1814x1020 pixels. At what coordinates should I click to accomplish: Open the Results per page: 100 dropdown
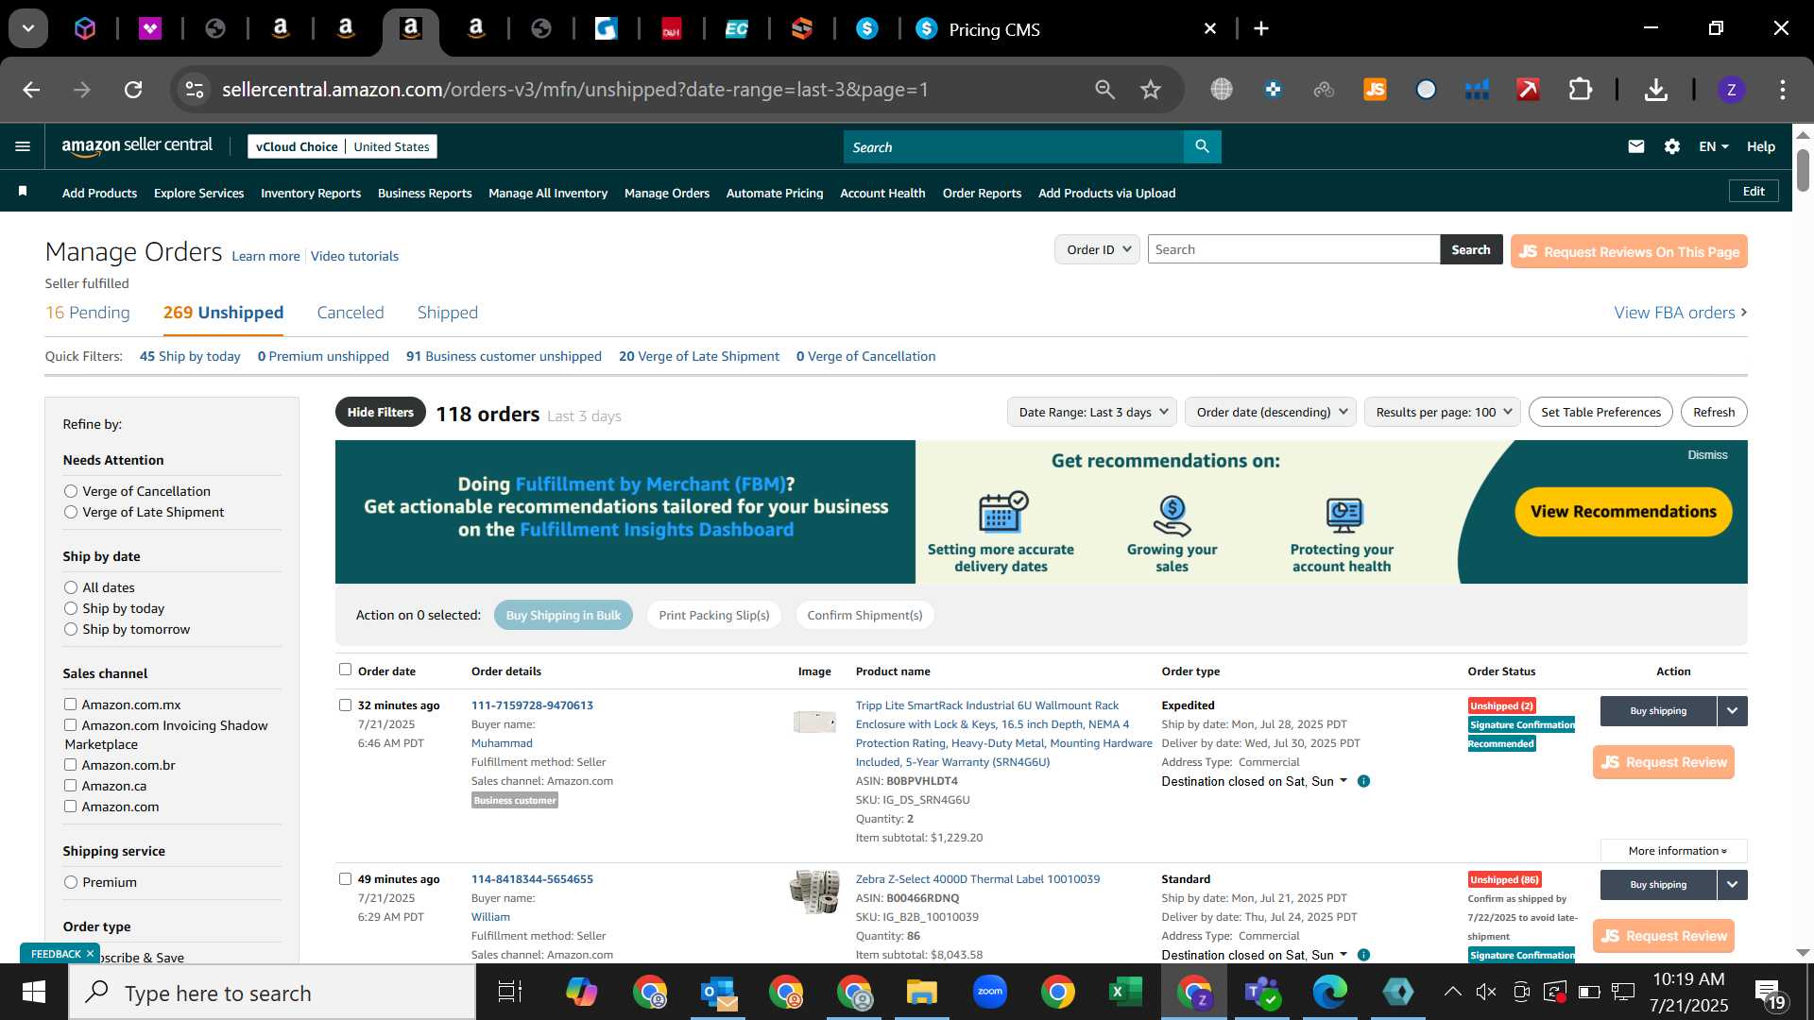(1443, 412)
